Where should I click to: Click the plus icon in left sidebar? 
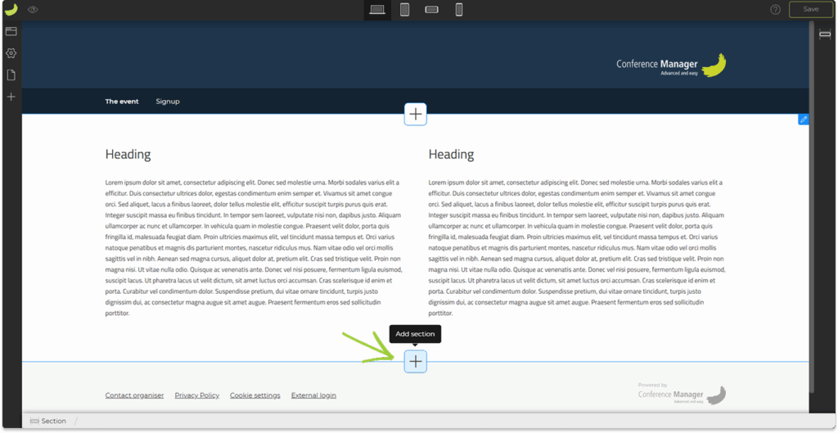11,97
